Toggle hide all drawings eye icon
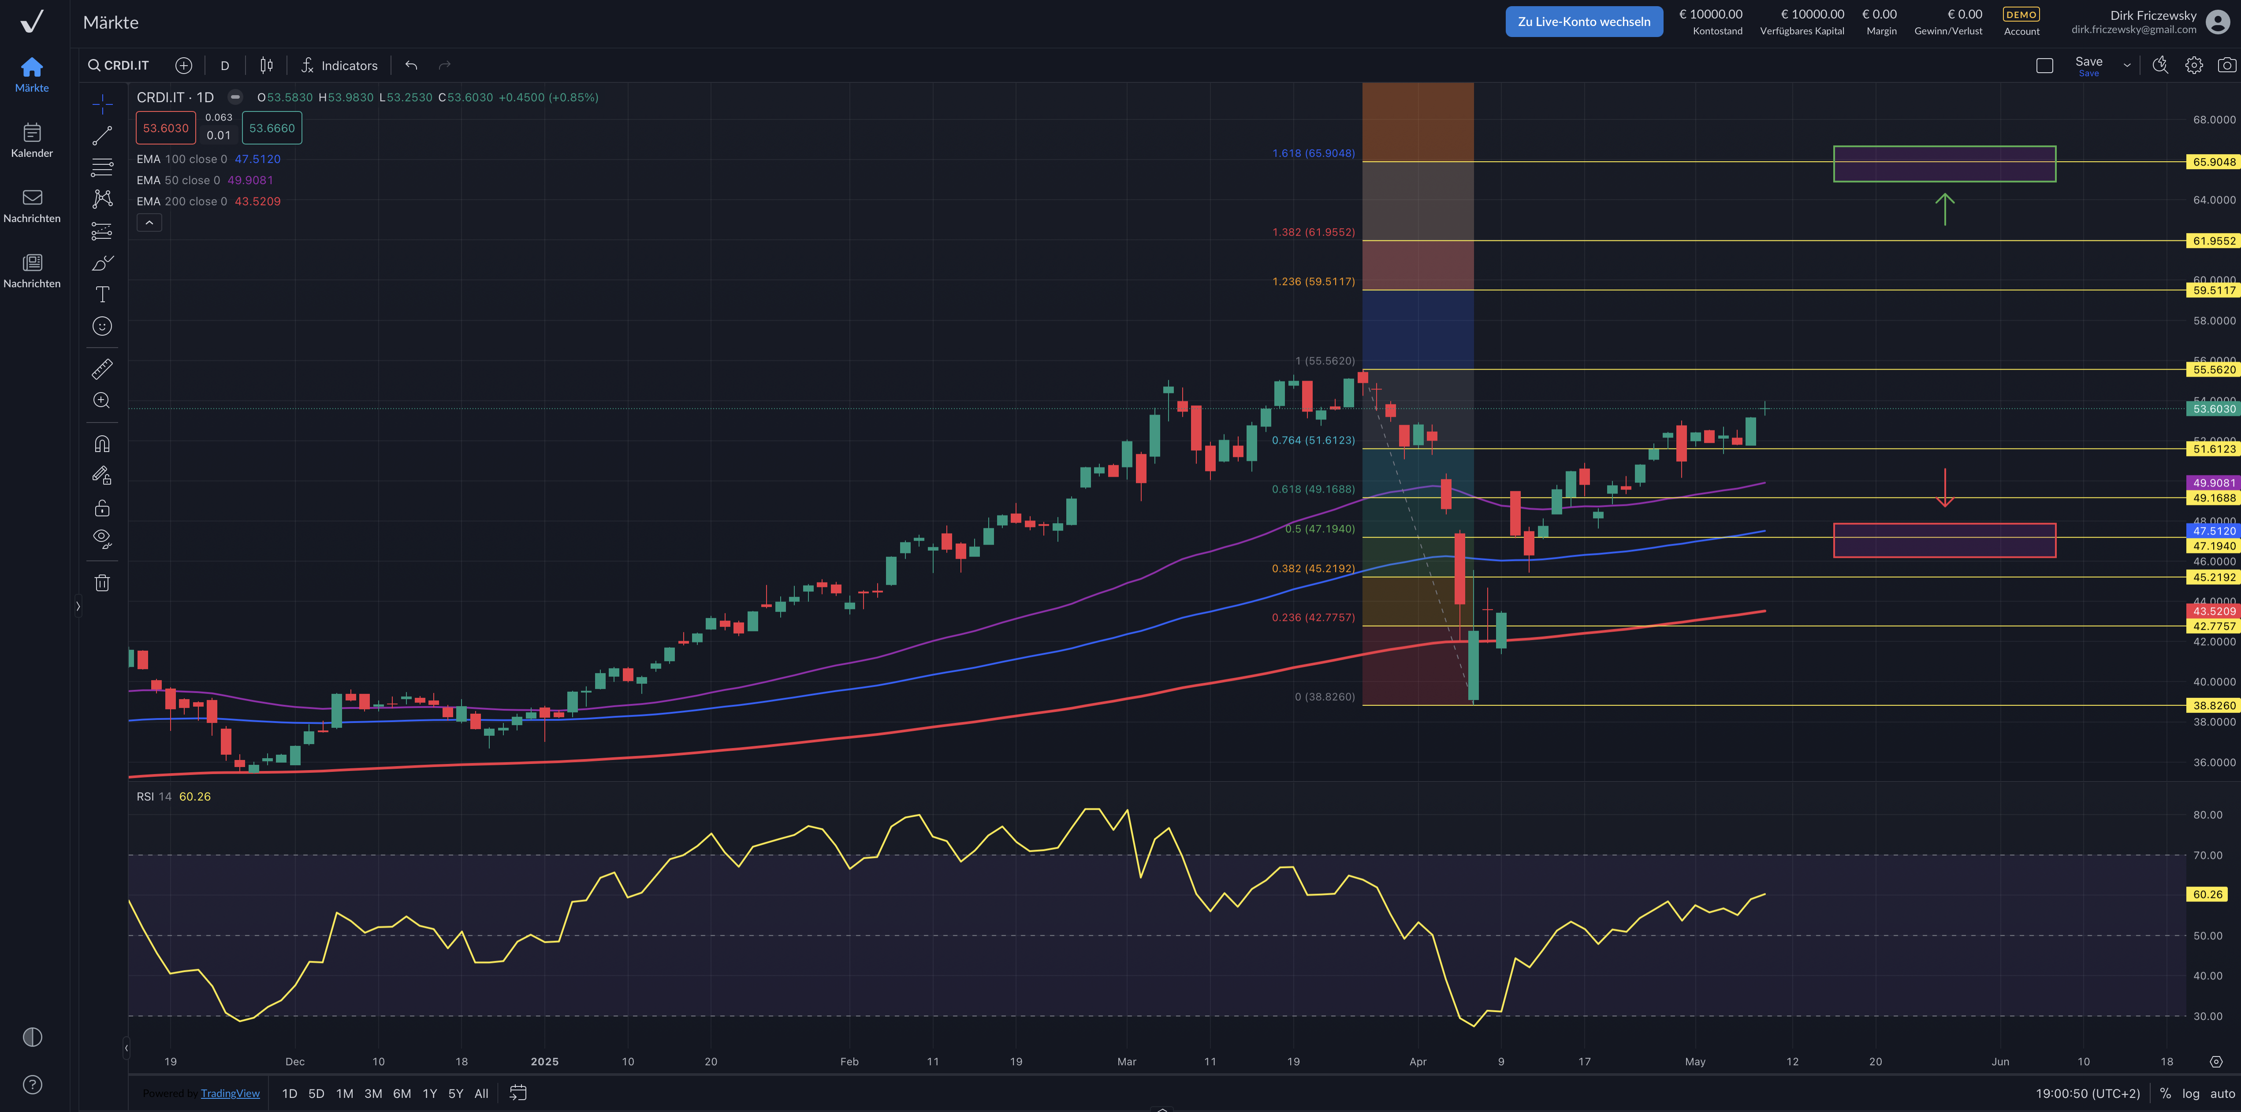 click(x=102, y=539)
